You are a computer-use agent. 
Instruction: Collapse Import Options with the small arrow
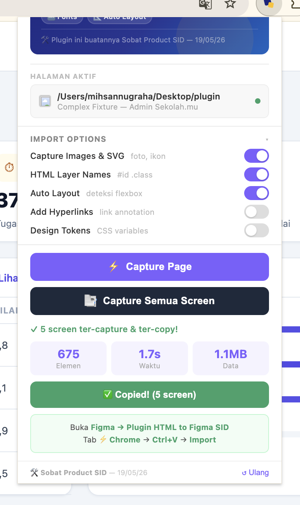click(267, 139)
